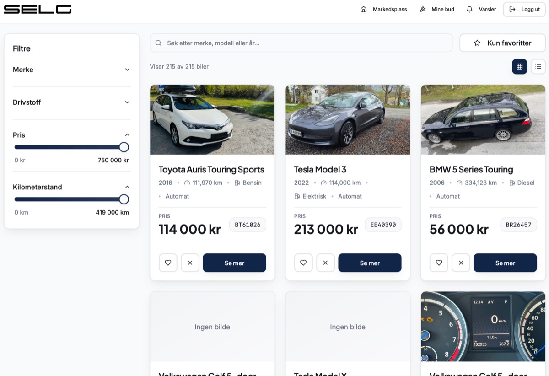Focus the car search field
Viewport: 549px width, 376px height.
coord(301,43)
